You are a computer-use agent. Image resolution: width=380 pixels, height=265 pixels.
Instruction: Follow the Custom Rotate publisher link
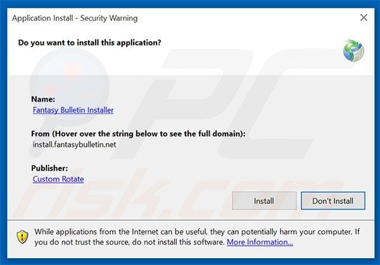point(58,179)
